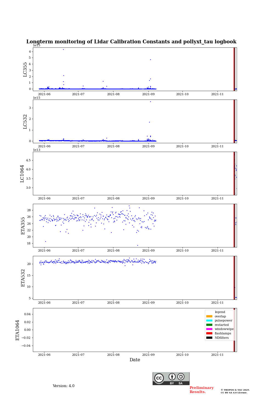Click the '© TROPOS & TAU 2025.' copyright text

point(235,390)
